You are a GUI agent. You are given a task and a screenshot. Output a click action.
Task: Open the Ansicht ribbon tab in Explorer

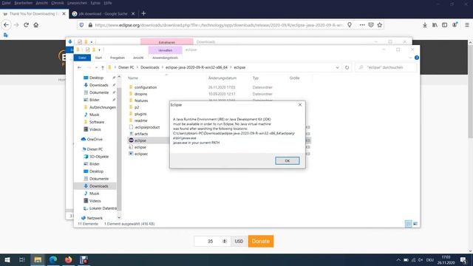point(138,58)
